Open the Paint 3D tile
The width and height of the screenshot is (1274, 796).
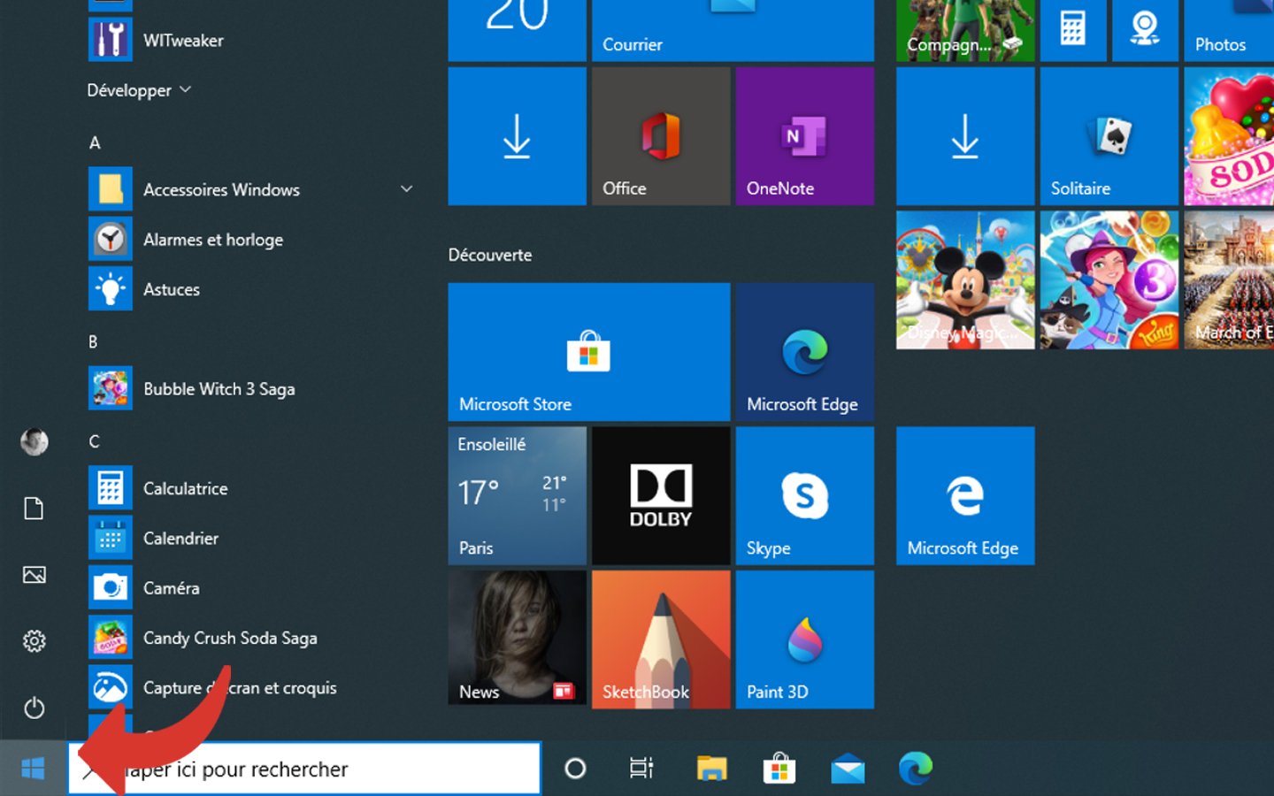[x=804, y=639]
